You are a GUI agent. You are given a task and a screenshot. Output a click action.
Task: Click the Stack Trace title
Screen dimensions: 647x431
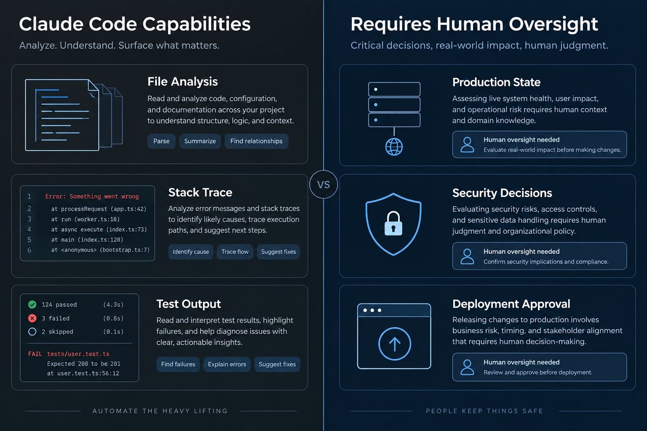click(200, 192)
